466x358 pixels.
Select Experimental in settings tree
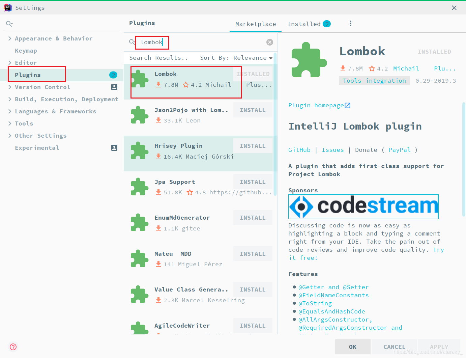tap(37, 148)
